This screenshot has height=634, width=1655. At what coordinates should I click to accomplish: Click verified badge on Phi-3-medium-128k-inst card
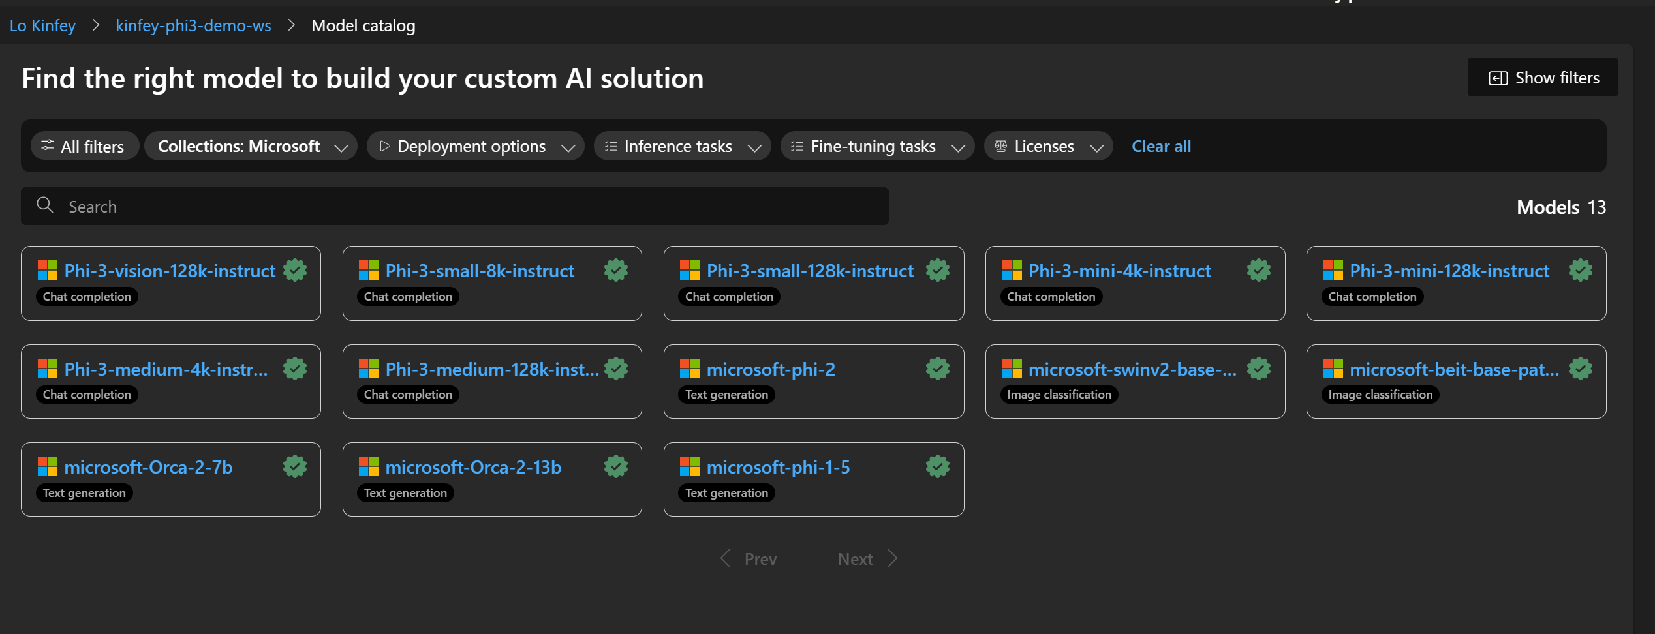(616, 369)
